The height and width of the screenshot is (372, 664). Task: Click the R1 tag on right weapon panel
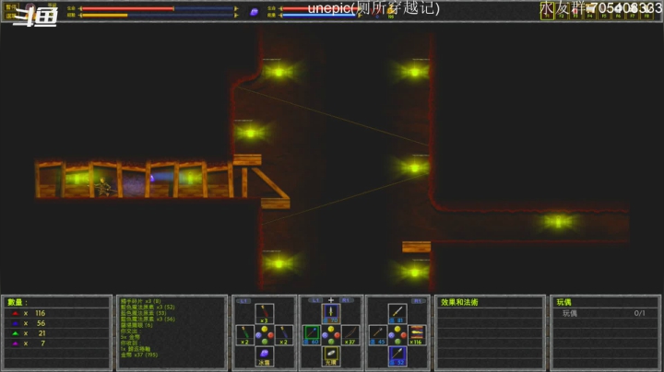click(418, 301)
